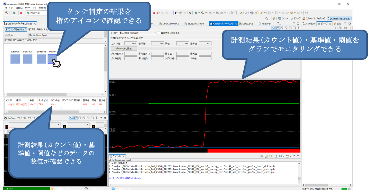The image size is (368, 196).
Task: Click the blue info icon in status bar
Action: click(x=113, y=189)
